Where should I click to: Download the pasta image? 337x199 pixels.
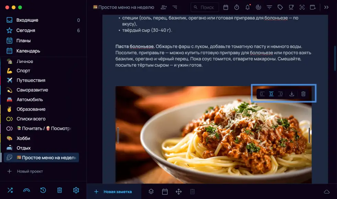[292, 94]
